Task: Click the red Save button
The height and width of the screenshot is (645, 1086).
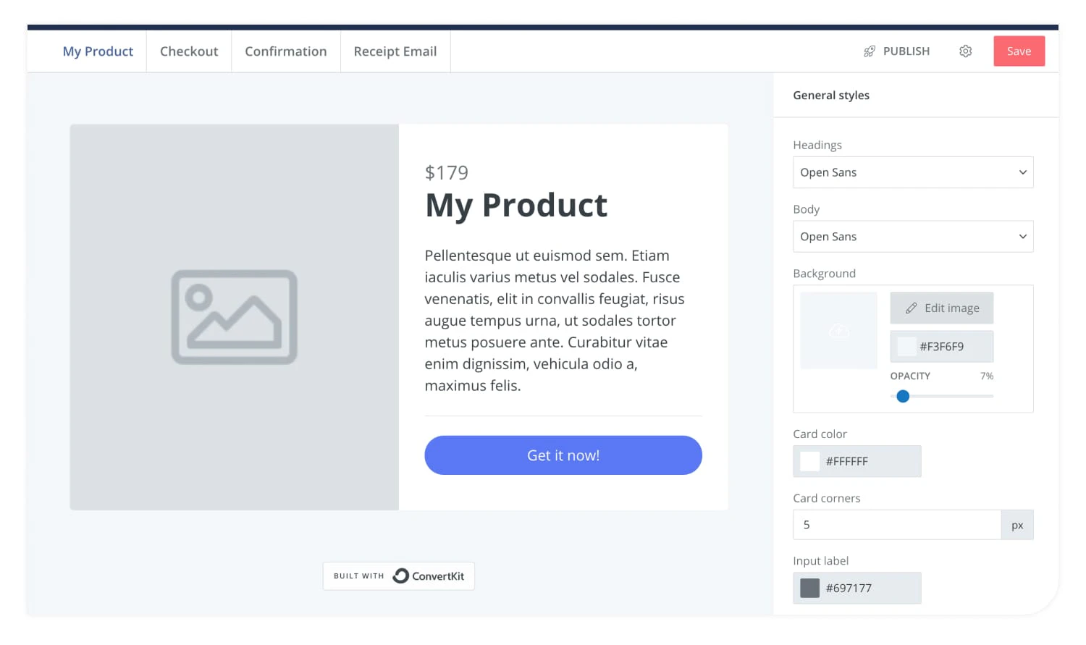Action: coord(1019,51)
